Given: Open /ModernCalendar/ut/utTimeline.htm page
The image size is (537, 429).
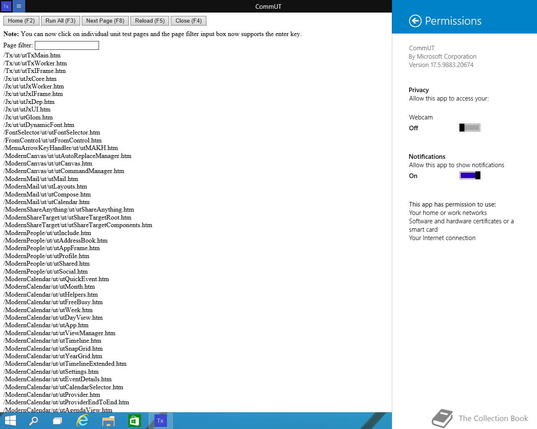Looking at the screenshot, I should (52, 341).
